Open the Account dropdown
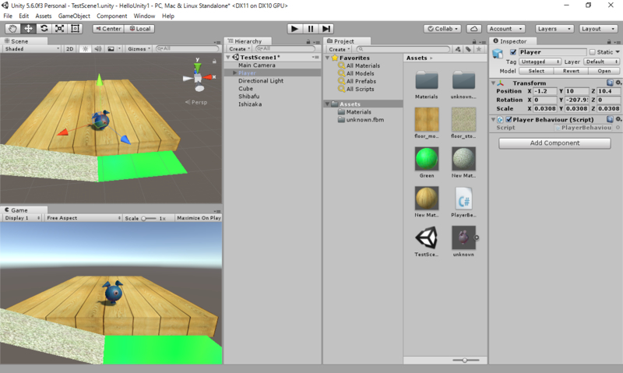 tap(505, 29)
